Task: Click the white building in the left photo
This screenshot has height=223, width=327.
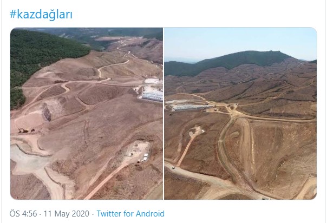Action: tap(153, 95)
